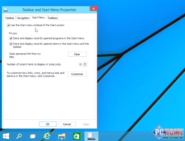Open the Search magnifier on the taskbar
This screenshot has height=141, width=185.
pos(19,136)
